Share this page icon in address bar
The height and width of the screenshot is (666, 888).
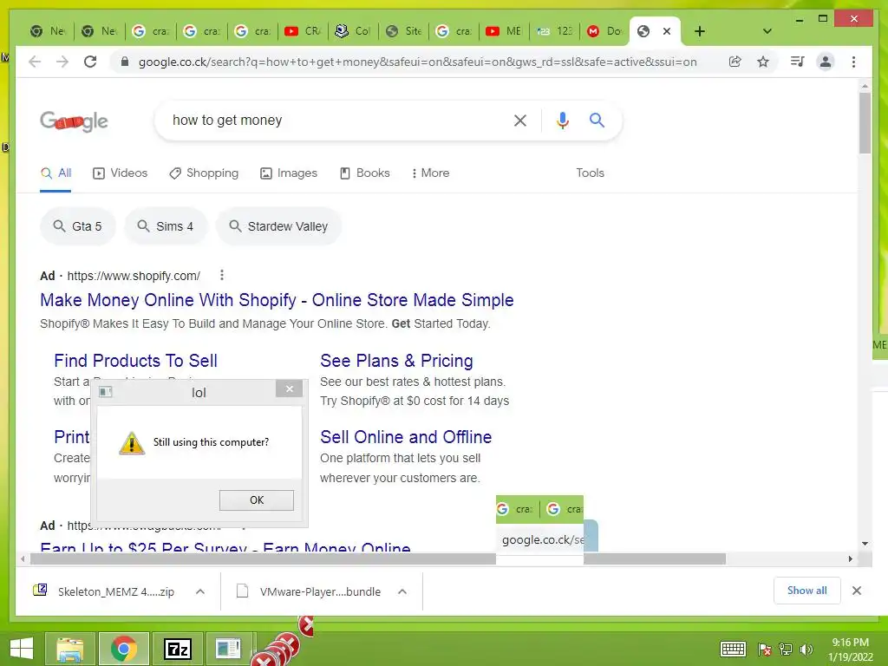tap(735, 62)
